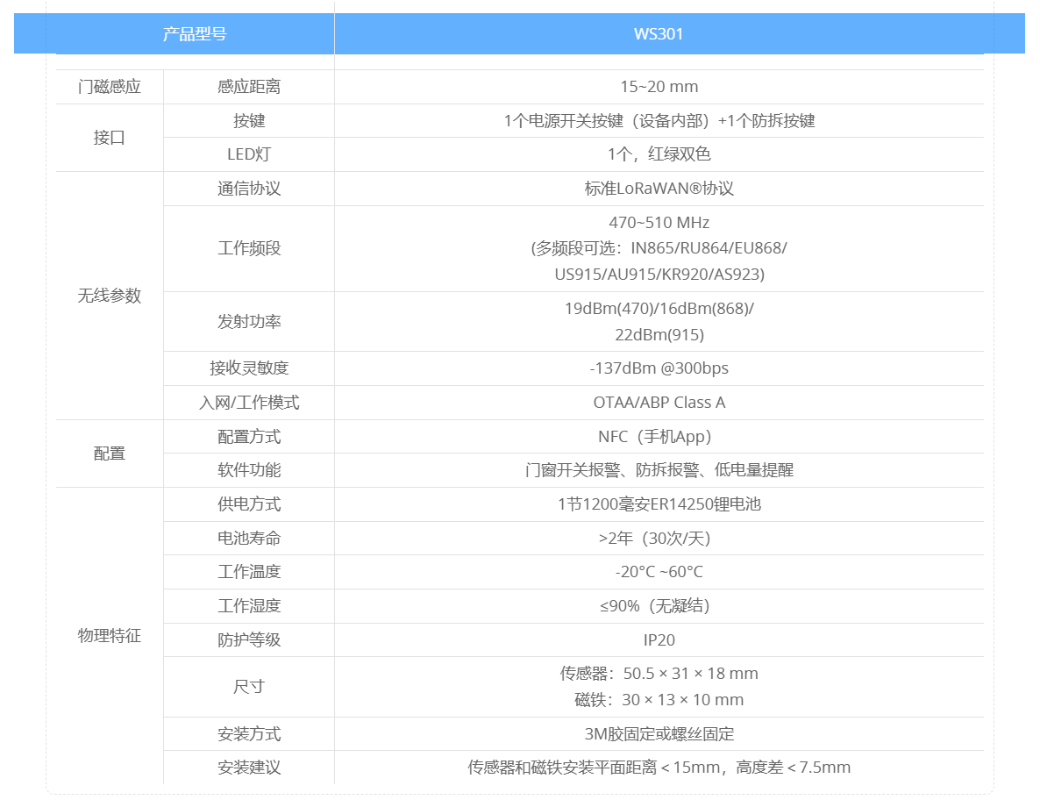Click the 470~510 MHz frequency text
The image size is (1040, 800).
[x=659, y=223]
